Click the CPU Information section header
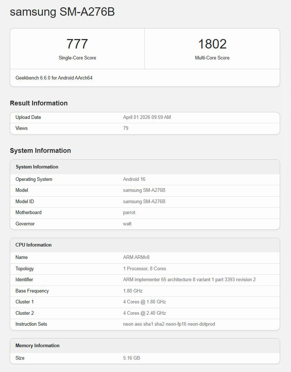 click(x=33, y=245)
